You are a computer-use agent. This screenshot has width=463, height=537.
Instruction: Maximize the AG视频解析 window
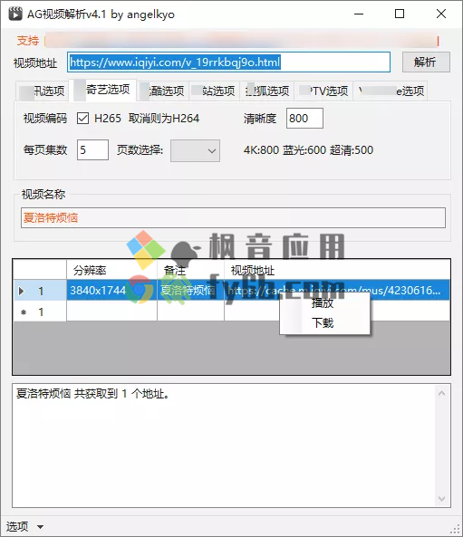click(x=400, y=14)
